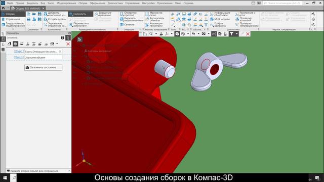Viewport: 324px width, 182px height.
Task: Select the distance mate type icon
Action: coord(34,44)
